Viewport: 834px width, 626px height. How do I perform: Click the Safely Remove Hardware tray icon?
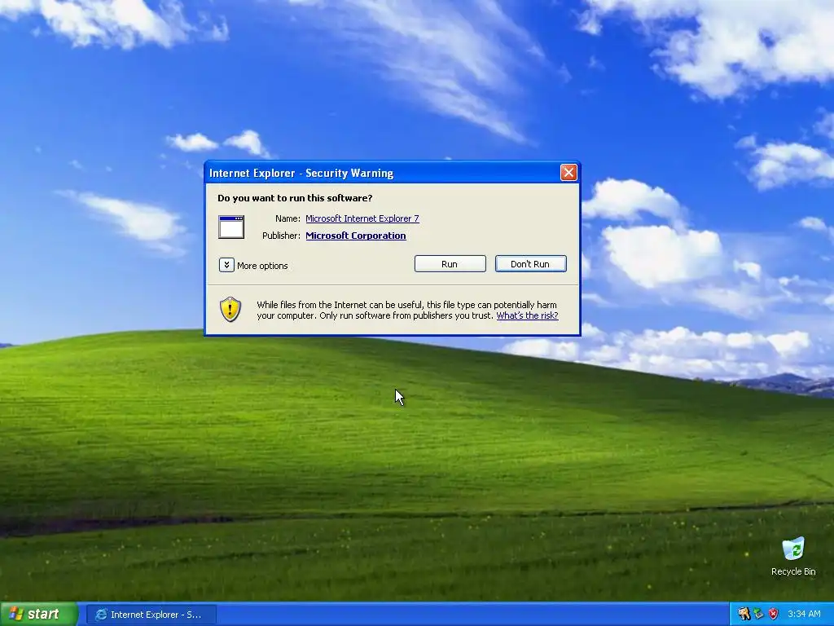758,614
